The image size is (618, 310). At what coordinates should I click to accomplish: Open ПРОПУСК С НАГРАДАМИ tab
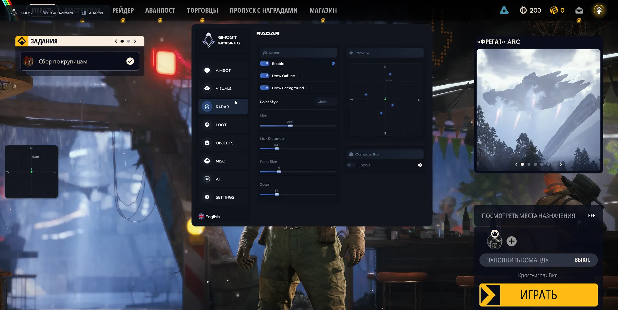pos(264,10)
